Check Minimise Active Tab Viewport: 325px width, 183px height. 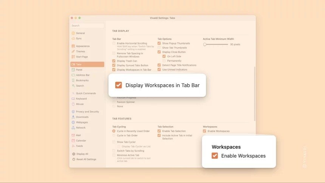tap(114, 155)
